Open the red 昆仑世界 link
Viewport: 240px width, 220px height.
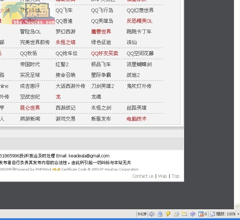click(x=30, y=108)
